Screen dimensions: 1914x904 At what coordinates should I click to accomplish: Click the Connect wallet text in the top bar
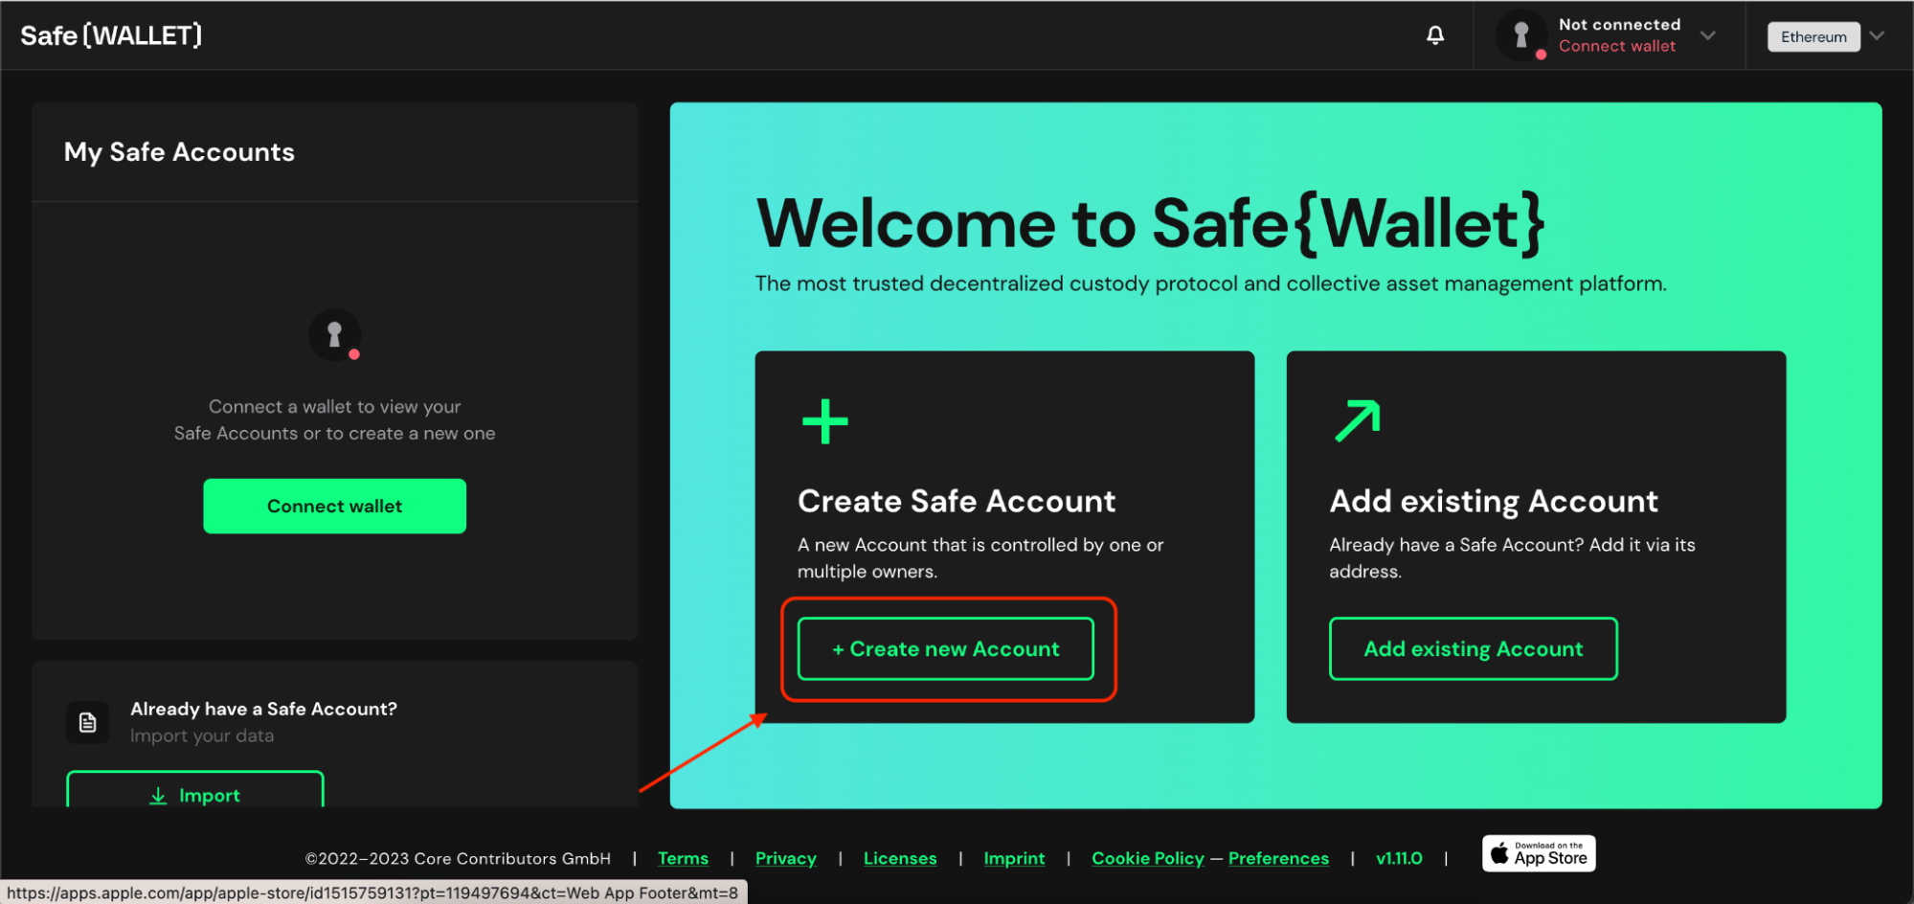1617,46
